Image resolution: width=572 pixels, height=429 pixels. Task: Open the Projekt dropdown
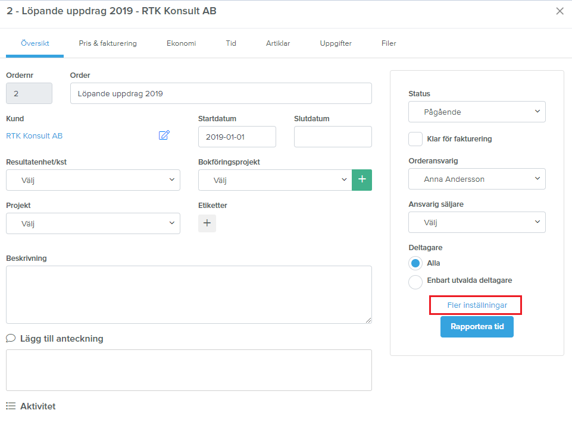pos(93,223)
